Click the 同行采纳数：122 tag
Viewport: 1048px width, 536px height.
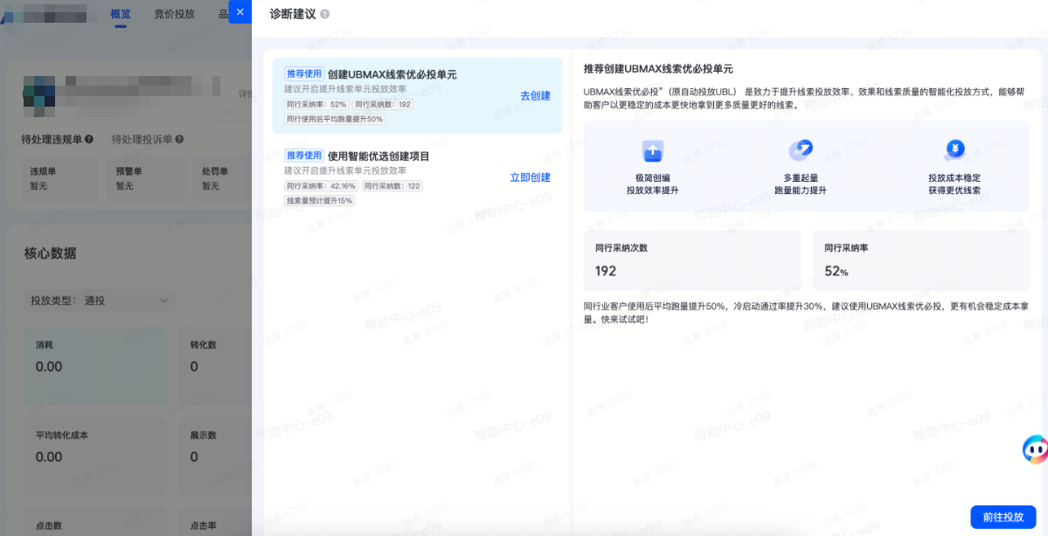pyautogui.click(x=392, y=186)
